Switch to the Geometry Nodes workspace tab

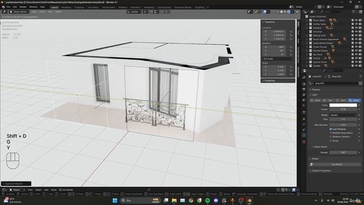pyautogui.click(x=183, y=7)
